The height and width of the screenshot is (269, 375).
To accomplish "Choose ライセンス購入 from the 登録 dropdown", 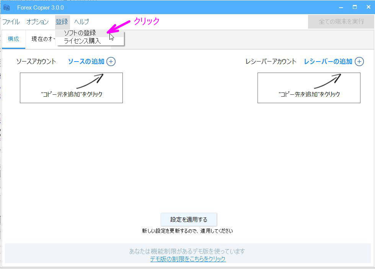I will (x=82, y=41).
